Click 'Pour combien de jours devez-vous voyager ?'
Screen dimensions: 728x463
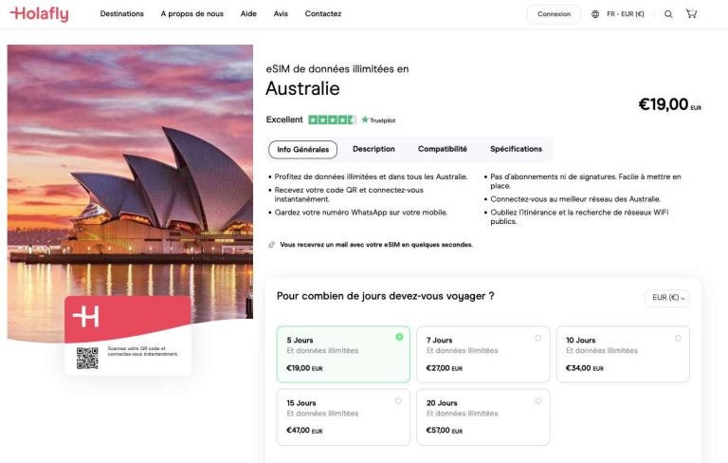[386, 296]
